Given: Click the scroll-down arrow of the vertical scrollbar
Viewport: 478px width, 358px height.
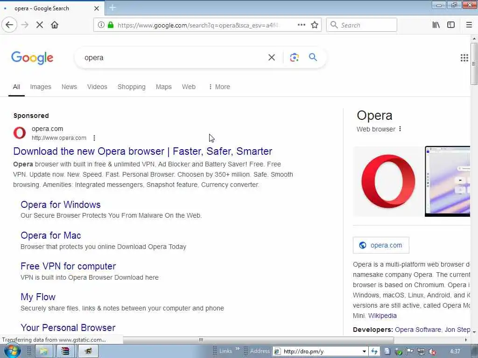Looking at the screenshot, I should click(x=474, y=332).
